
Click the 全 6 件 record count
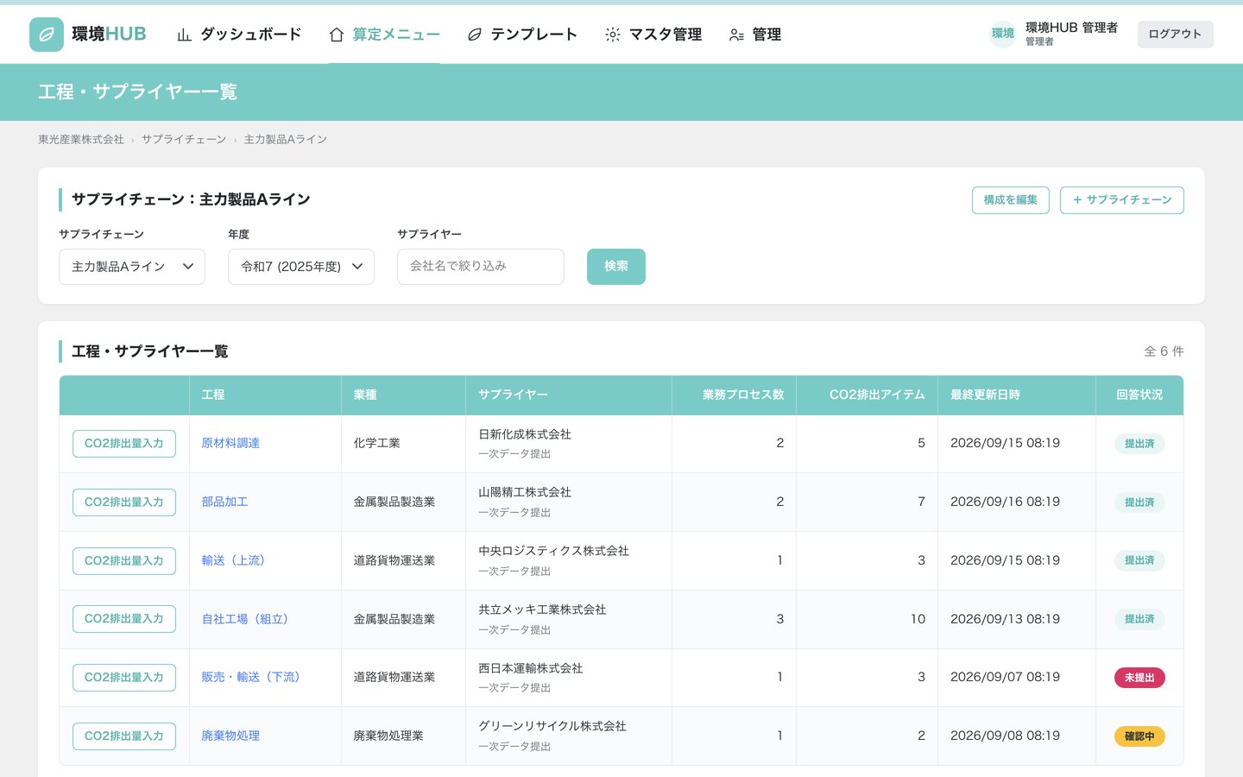tap(1164, 351)
